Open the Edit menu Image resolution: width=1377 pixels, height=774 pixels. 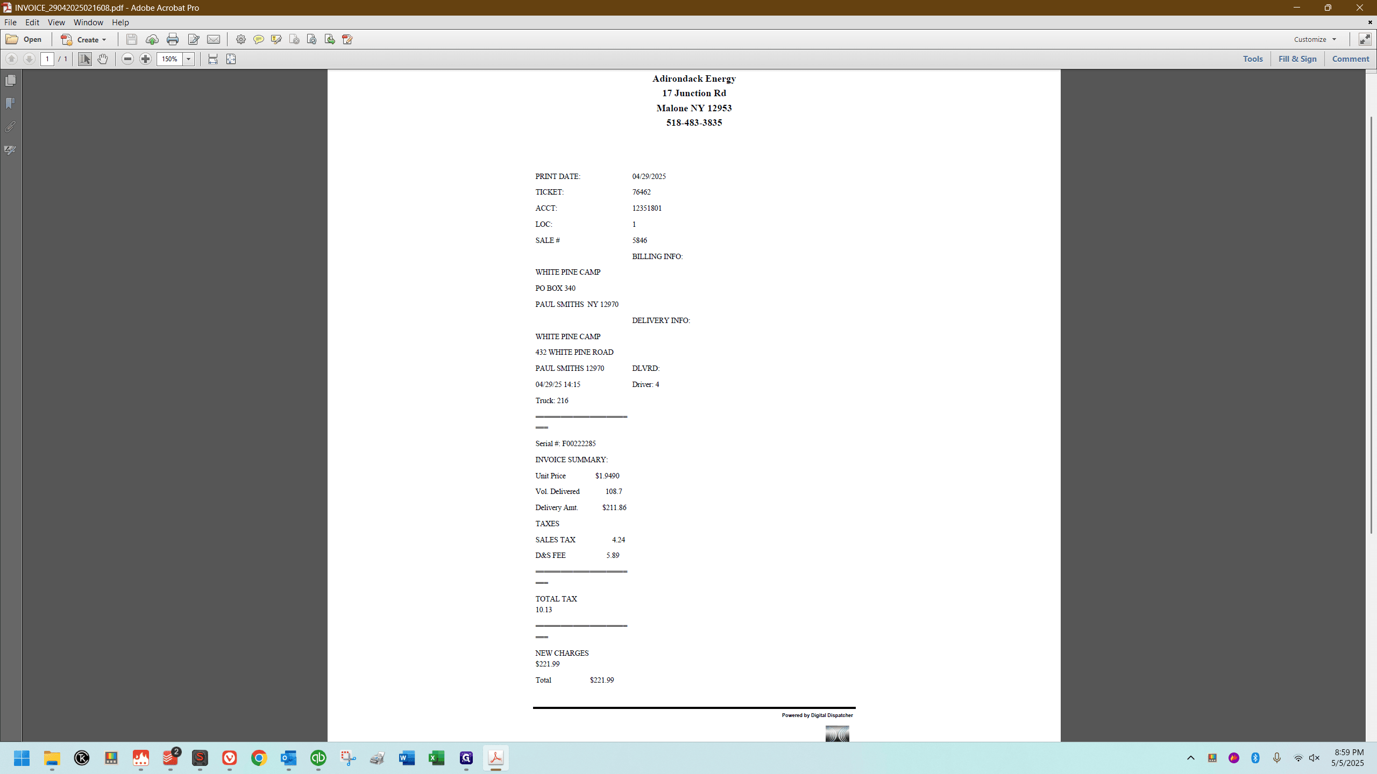click(x=32, y=23)
